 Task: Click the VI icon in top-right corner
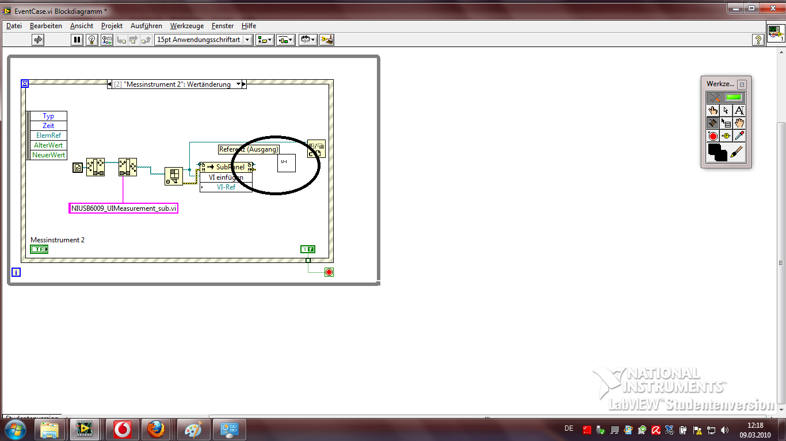[775, 33]
